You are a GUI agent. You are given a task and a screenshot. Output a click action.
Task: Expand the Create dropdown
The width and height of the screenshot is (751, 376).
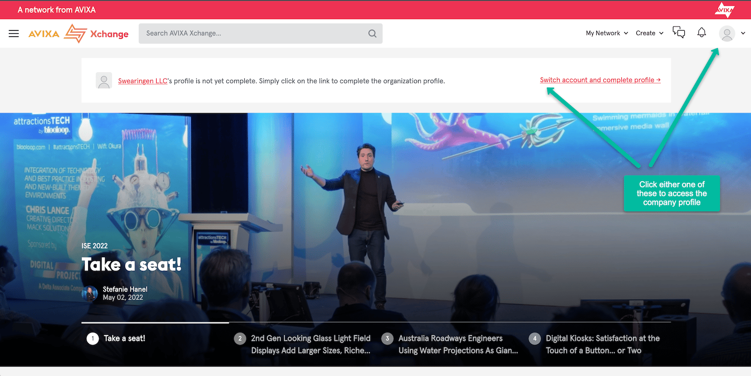click(649, 33)
